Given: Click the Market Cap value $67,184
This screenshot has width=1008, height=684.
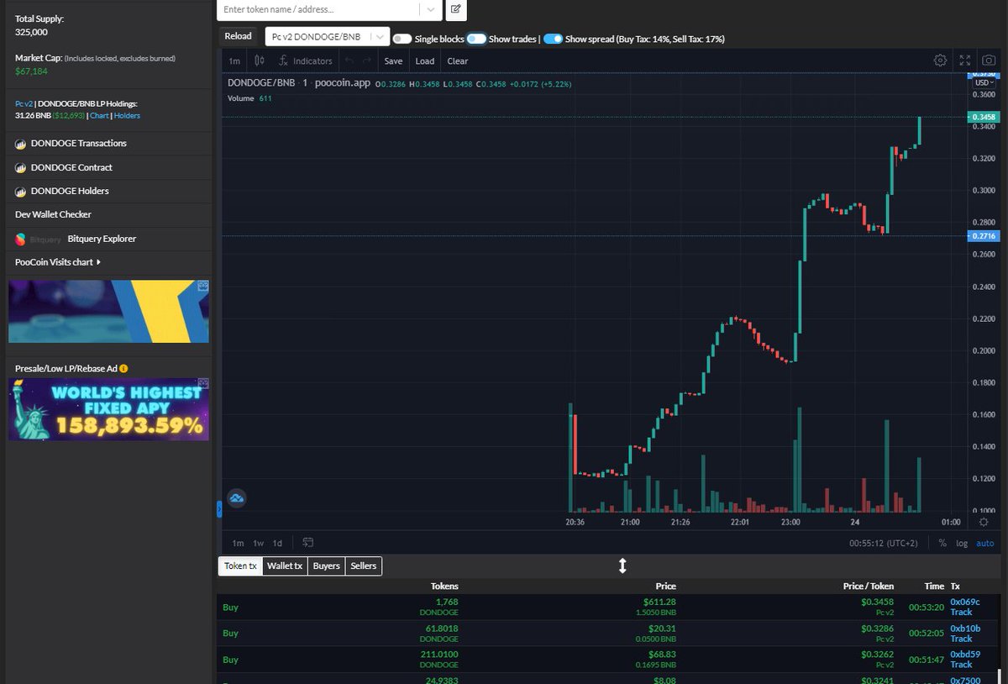Looking at the screenshot, I should point(31,71).
